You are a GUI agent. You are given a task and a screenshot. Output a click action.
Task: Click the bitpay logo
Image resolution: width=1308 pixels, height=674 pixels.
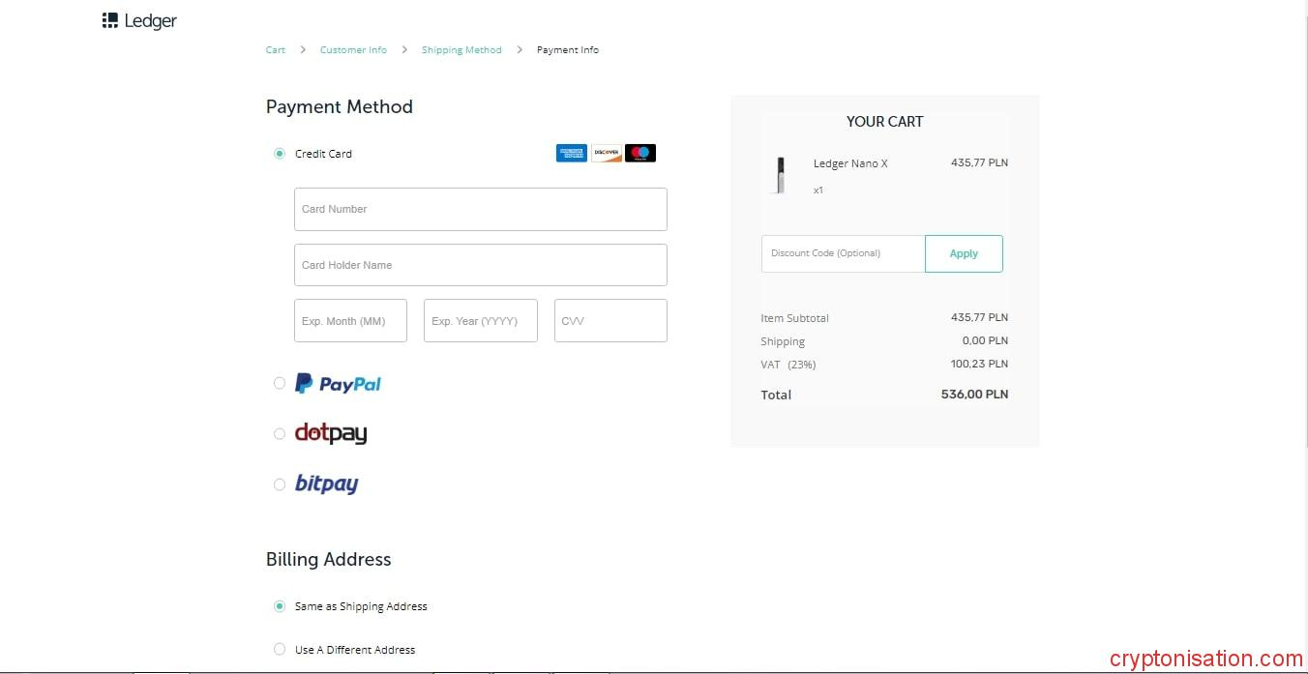coord(326,484)
